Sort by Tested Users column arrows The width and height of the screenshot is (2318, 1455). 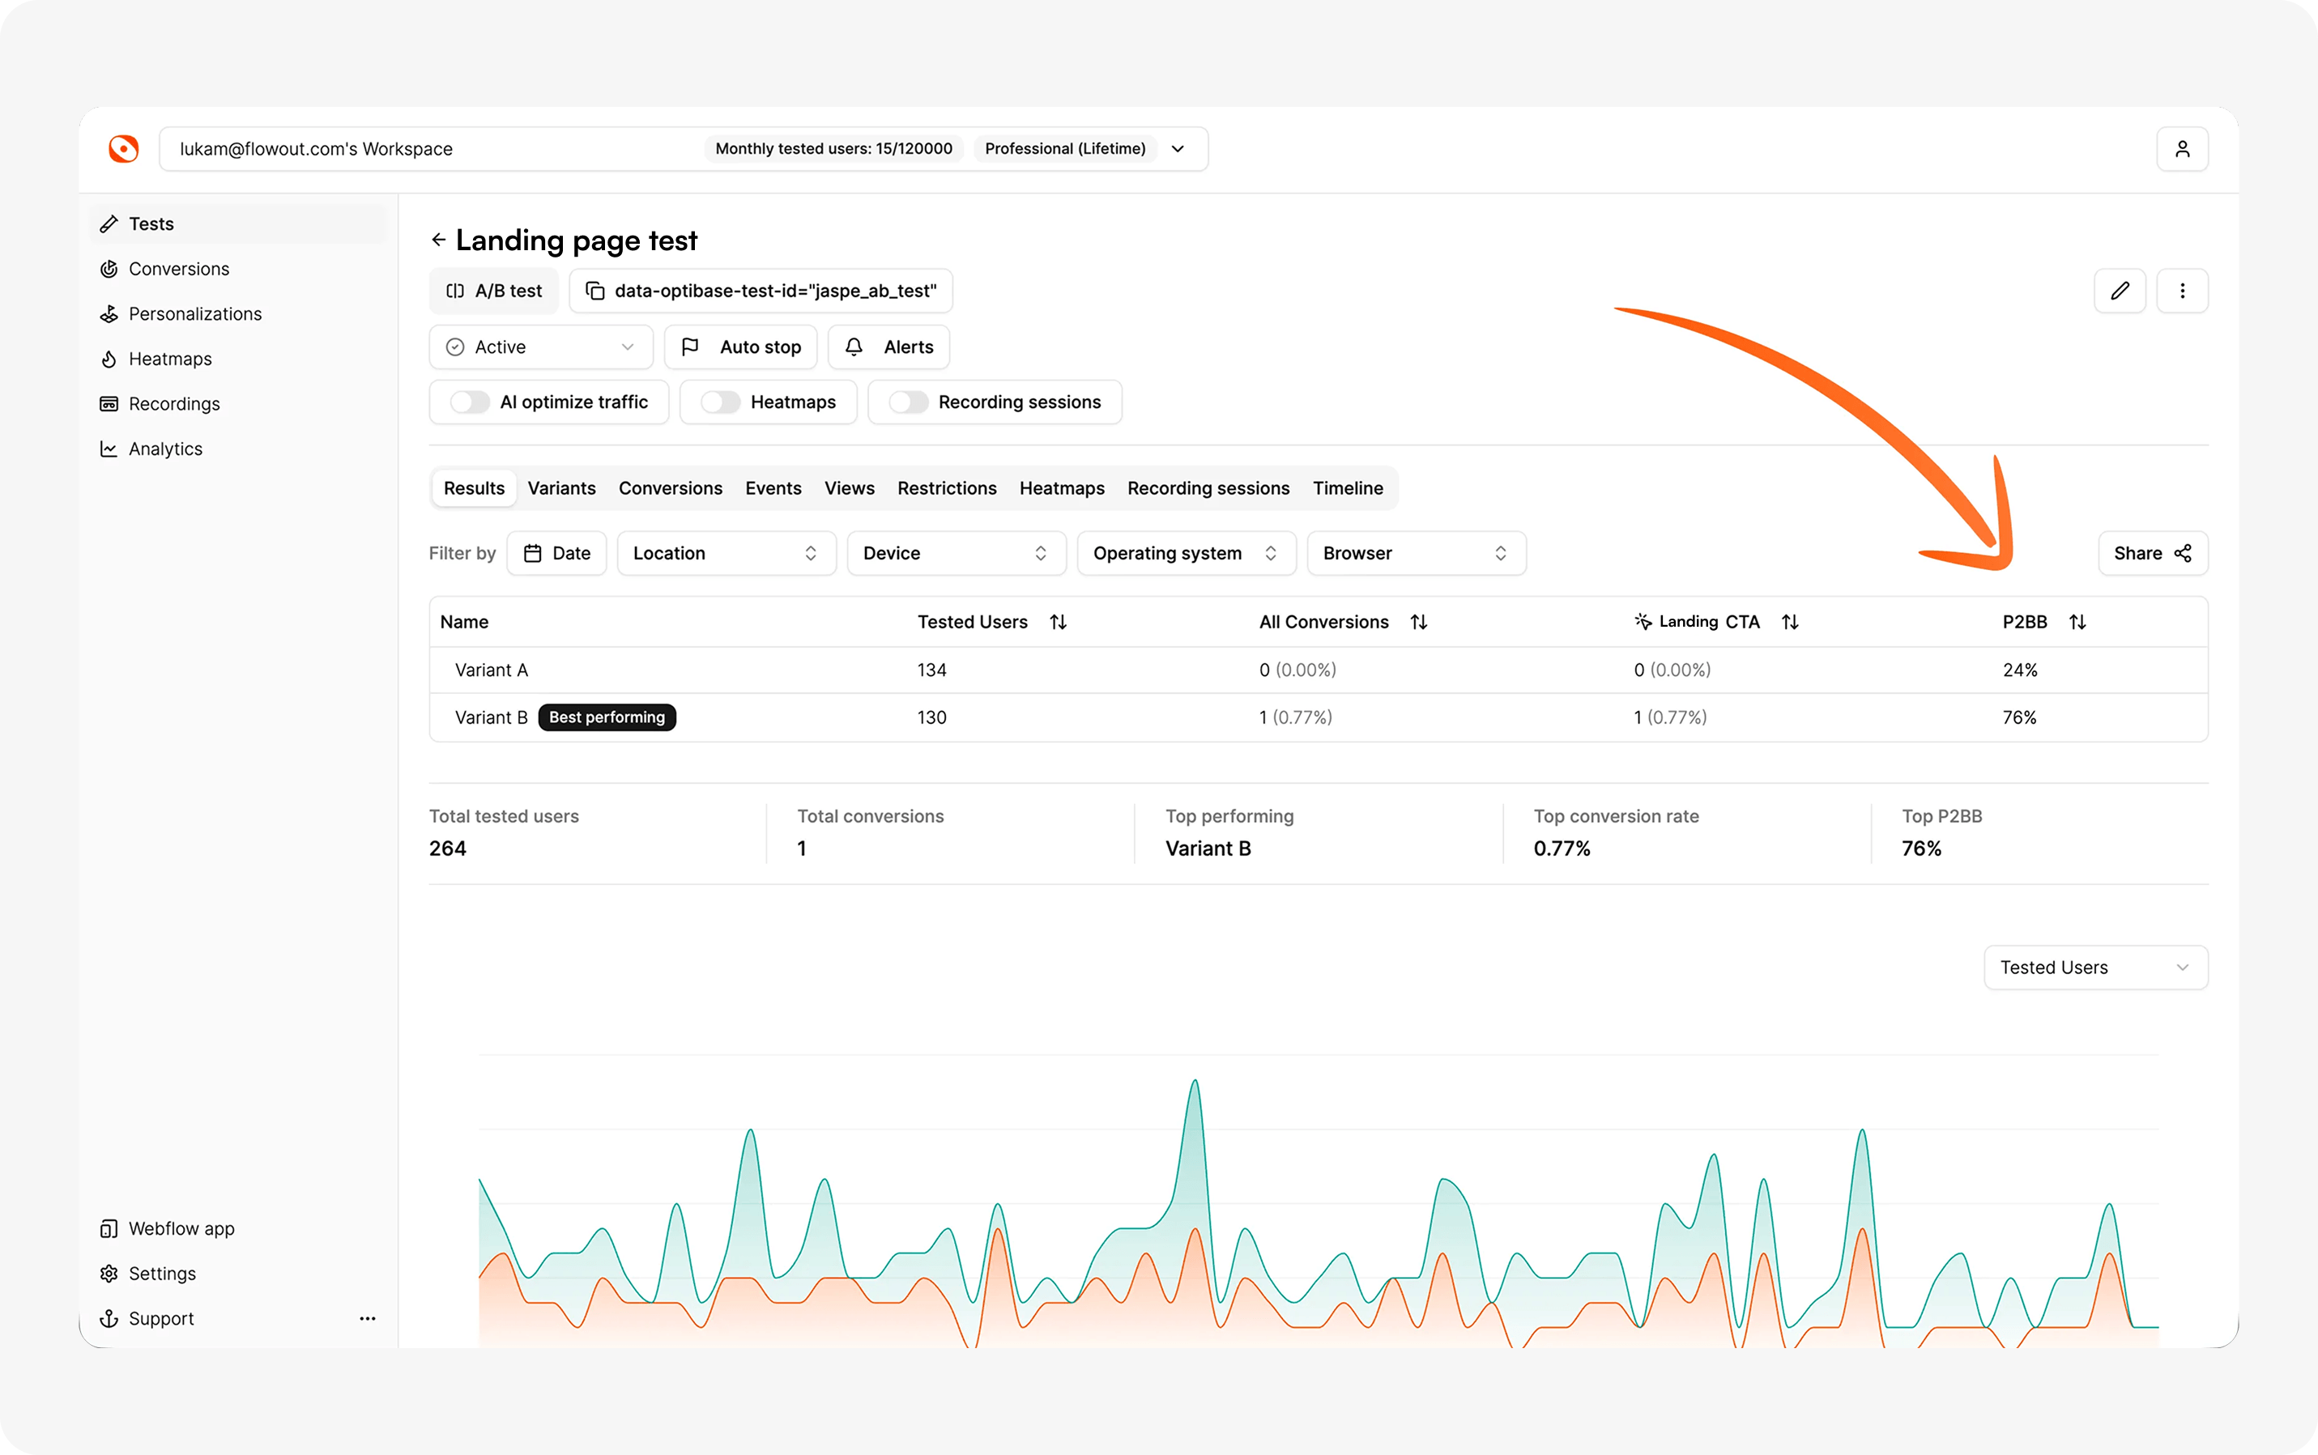pos(1058,622)
